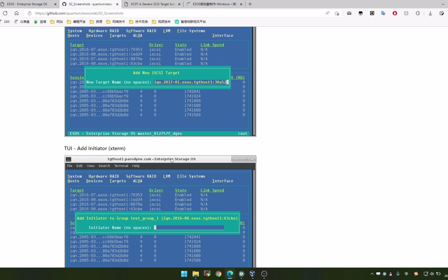Close the ESOS - Enterprise Storage OS tab

[x=55, y=4]
